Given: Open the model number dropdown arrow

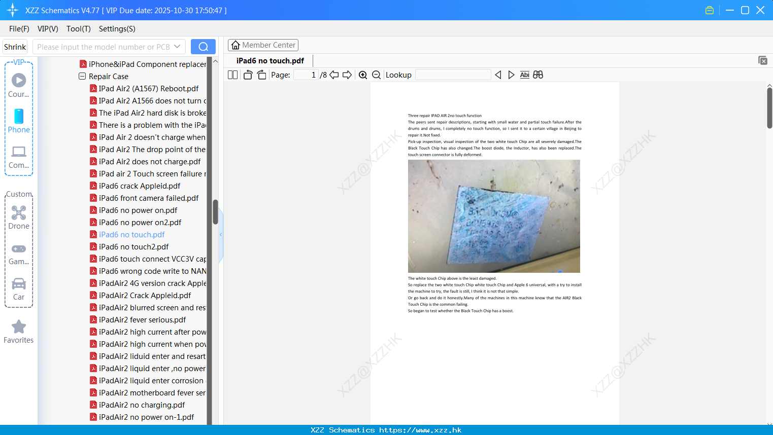Looking at the screenshot, I should tap(177, 47).
